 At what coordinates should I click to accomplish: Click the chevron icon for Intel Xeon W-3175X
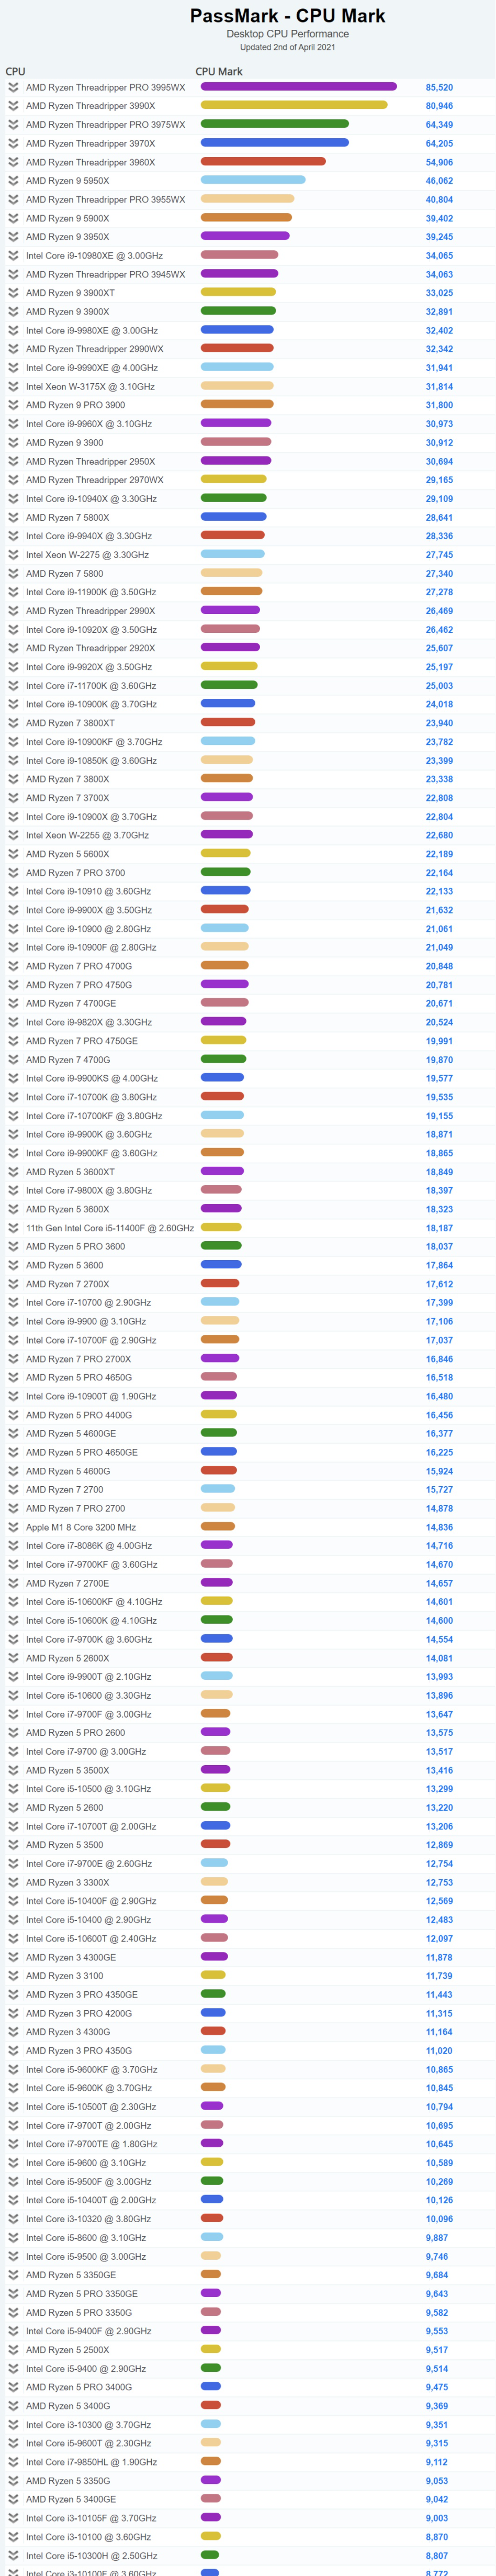pyautogui.click(x=13, y=387)
